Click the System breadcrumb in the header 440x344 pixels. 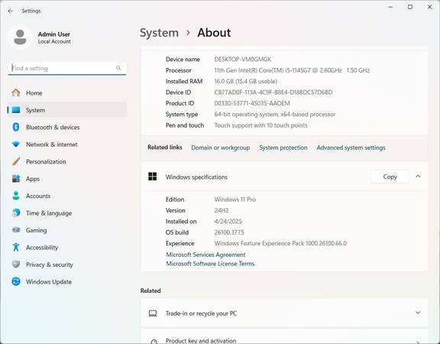pos(159,33)
